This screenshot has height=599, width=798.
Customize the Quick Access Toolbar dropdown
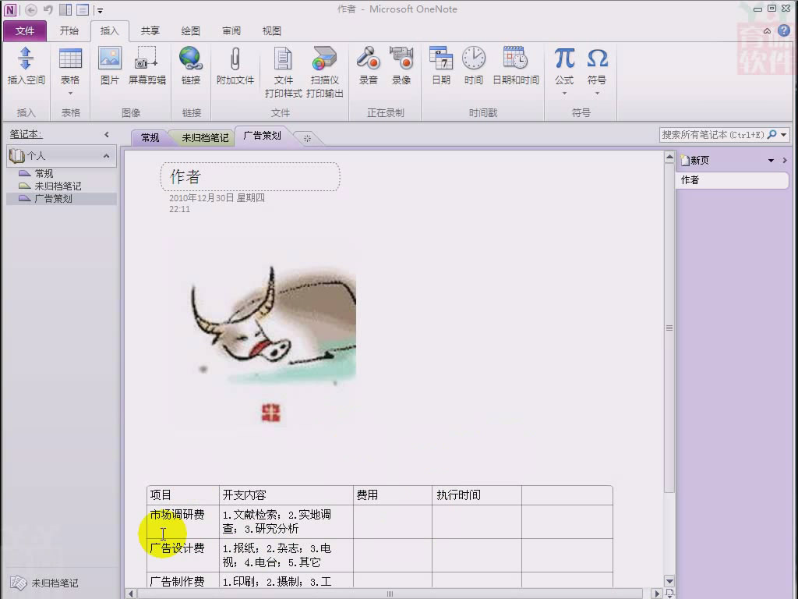click(101, 10)
